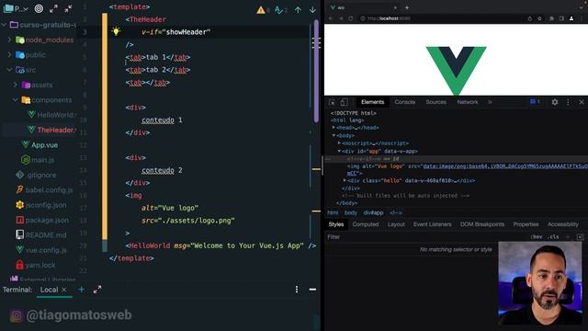This screenshot has height=331, width=588.
Task: Open package.json file
Action: point(42,220)
